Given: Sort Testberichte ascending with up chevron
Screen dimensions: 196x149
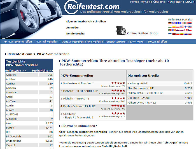Looking at the screenshot, I should tap(52, 71).
